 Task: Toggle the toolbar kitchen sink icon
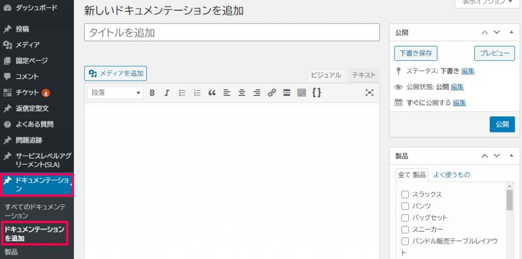point(302,93)
